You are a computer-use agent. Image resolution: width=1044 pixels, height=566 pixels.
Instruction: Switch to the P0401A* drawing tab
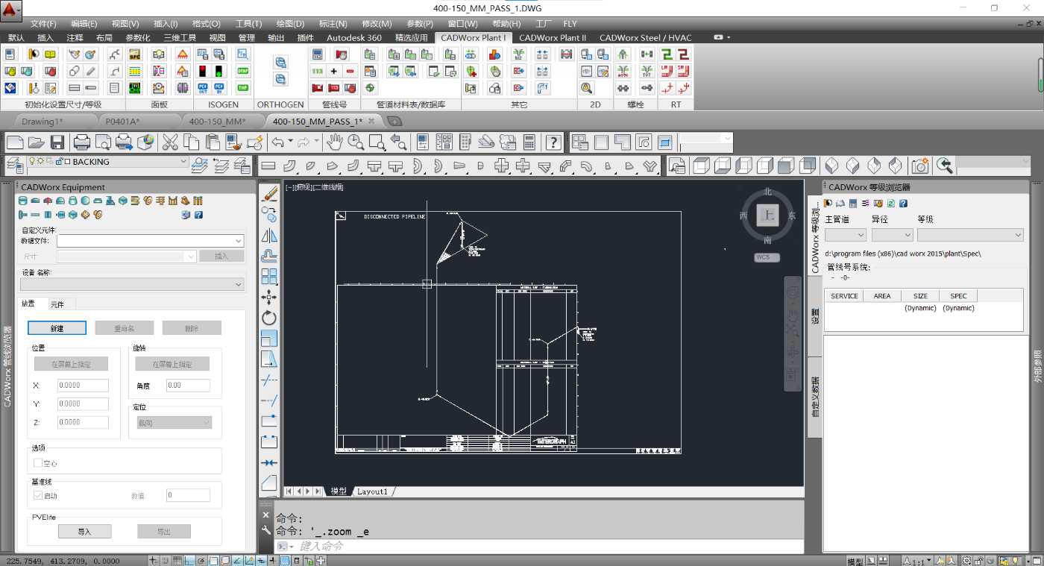pyautogui.click(x=122, y=121)
